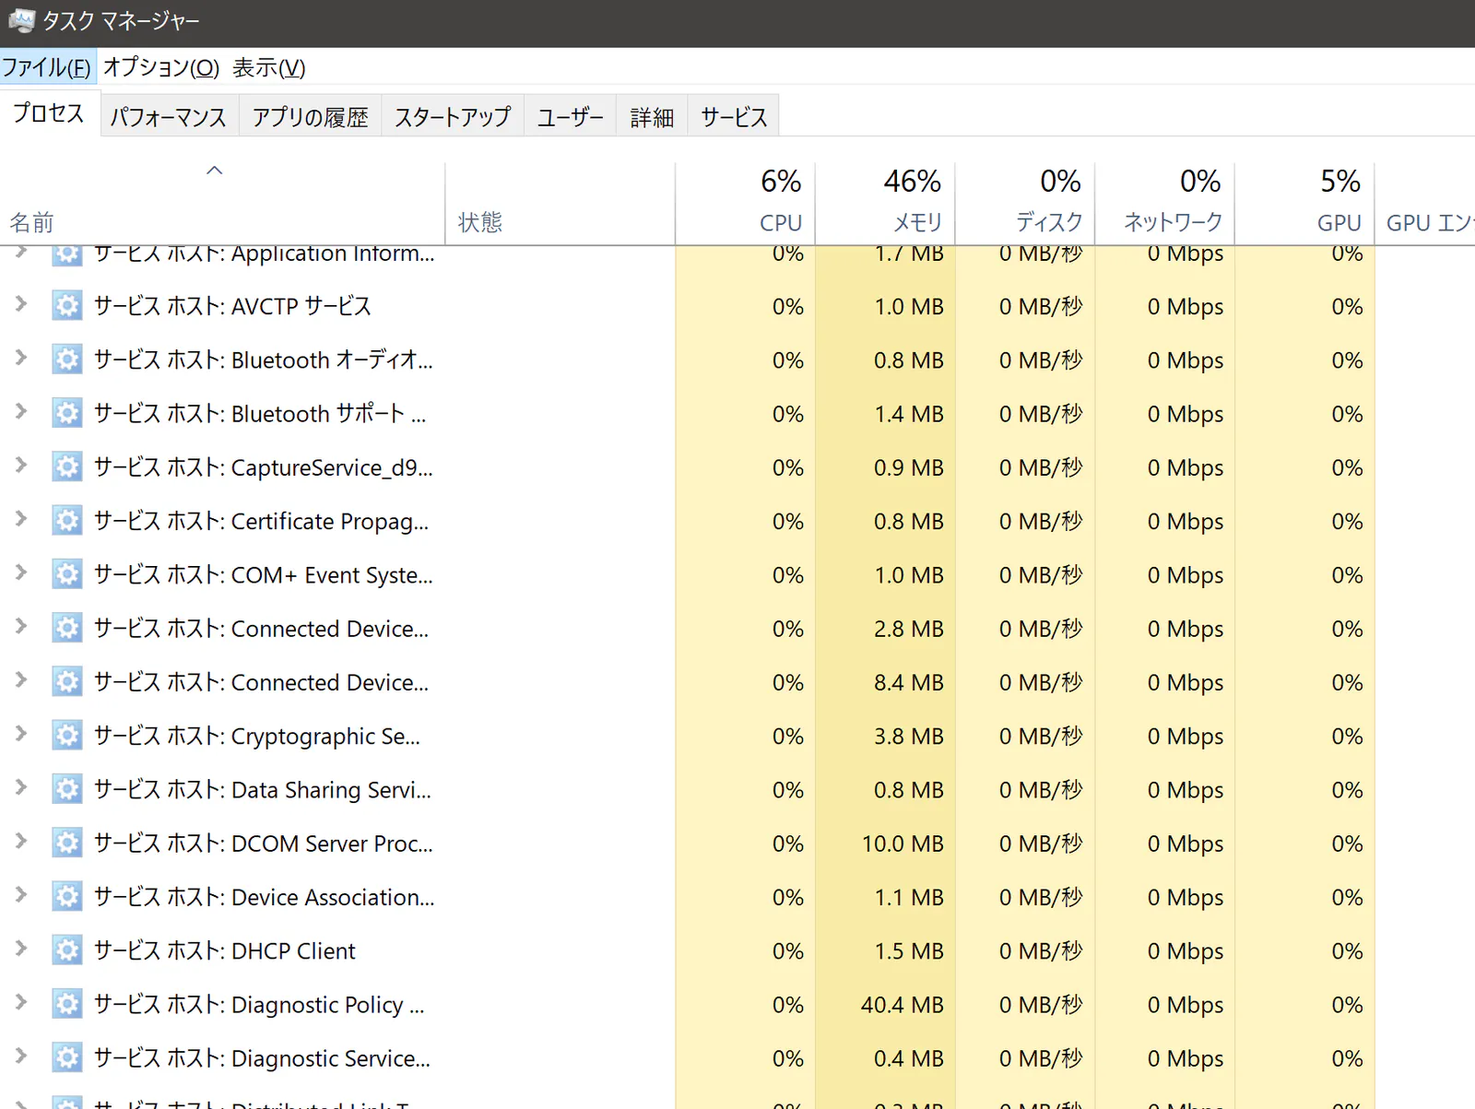Click Task Manager title bar icon
Screen dimensions: 1475x1109
click(21, 20)
